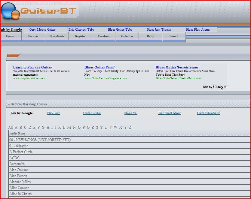Visit BluesGuitarSecrets.BestonGuitar.com link
Viewport: 251px width, 199px height.
tap(179, 78)
